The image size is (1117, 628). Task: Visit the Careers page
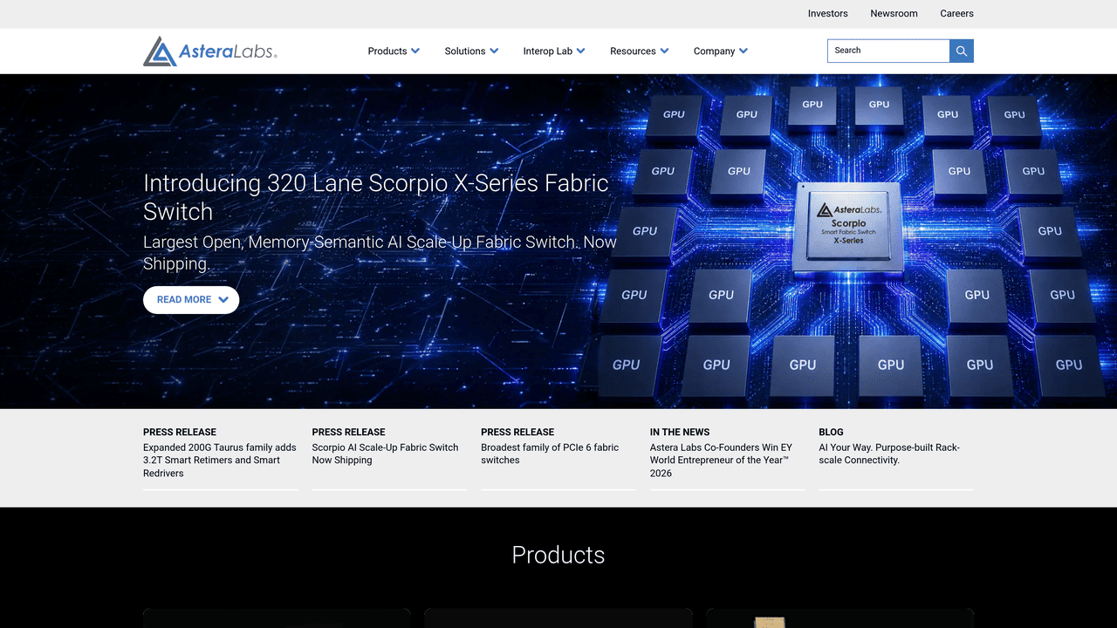click(956, 14)
